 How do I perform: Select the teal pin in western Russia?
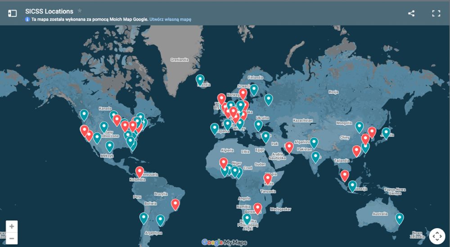268,99
